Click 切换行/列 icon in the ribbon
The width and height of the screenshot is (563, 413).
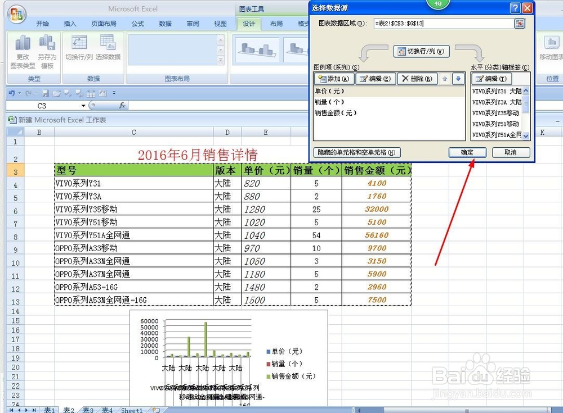(x=79, y=47)
